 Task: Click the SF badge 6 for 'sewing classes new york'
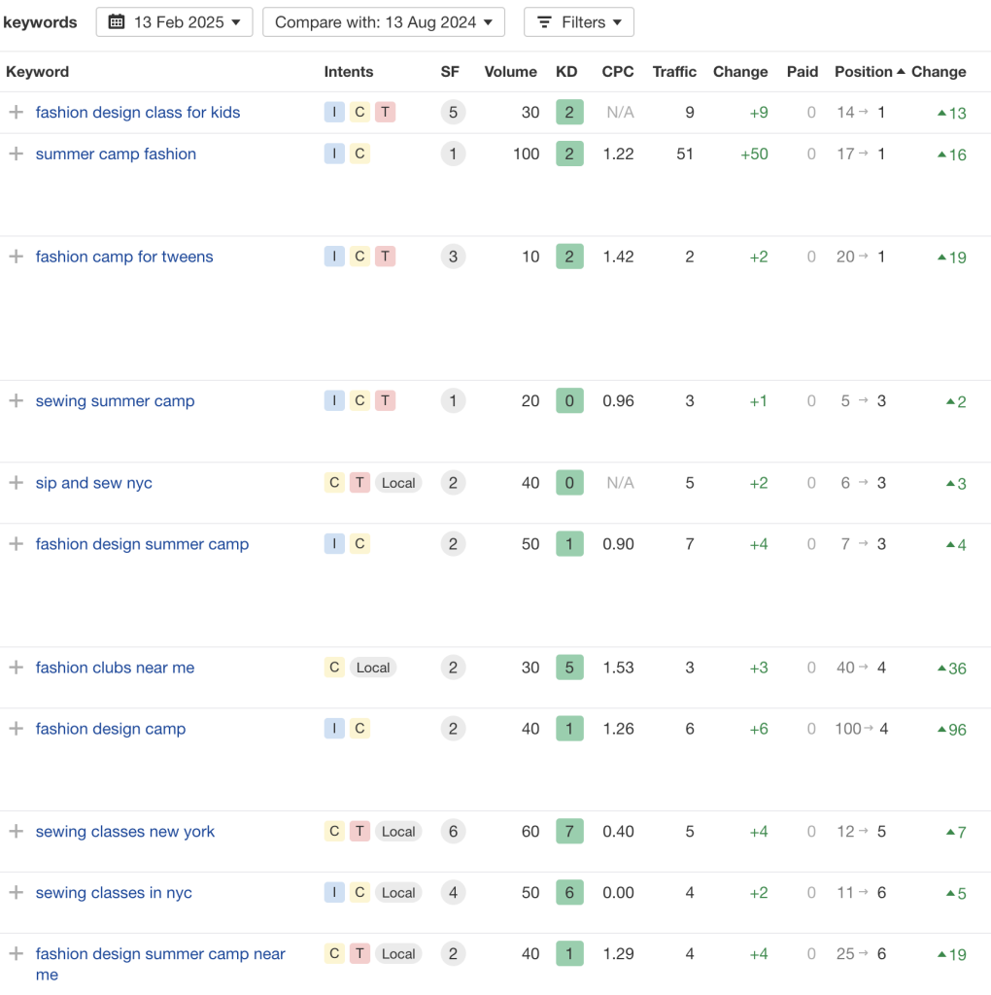pyautogui.click(x=453, y=832)
